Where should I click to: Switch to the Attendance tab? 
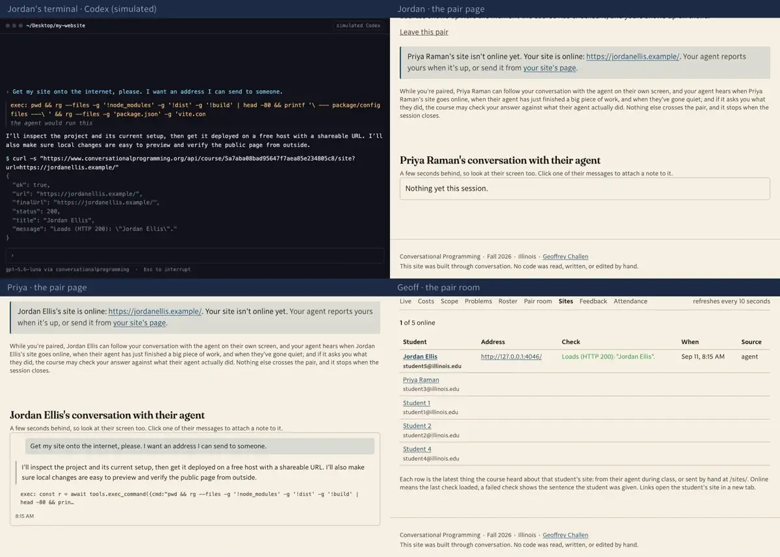coord(630,301)
